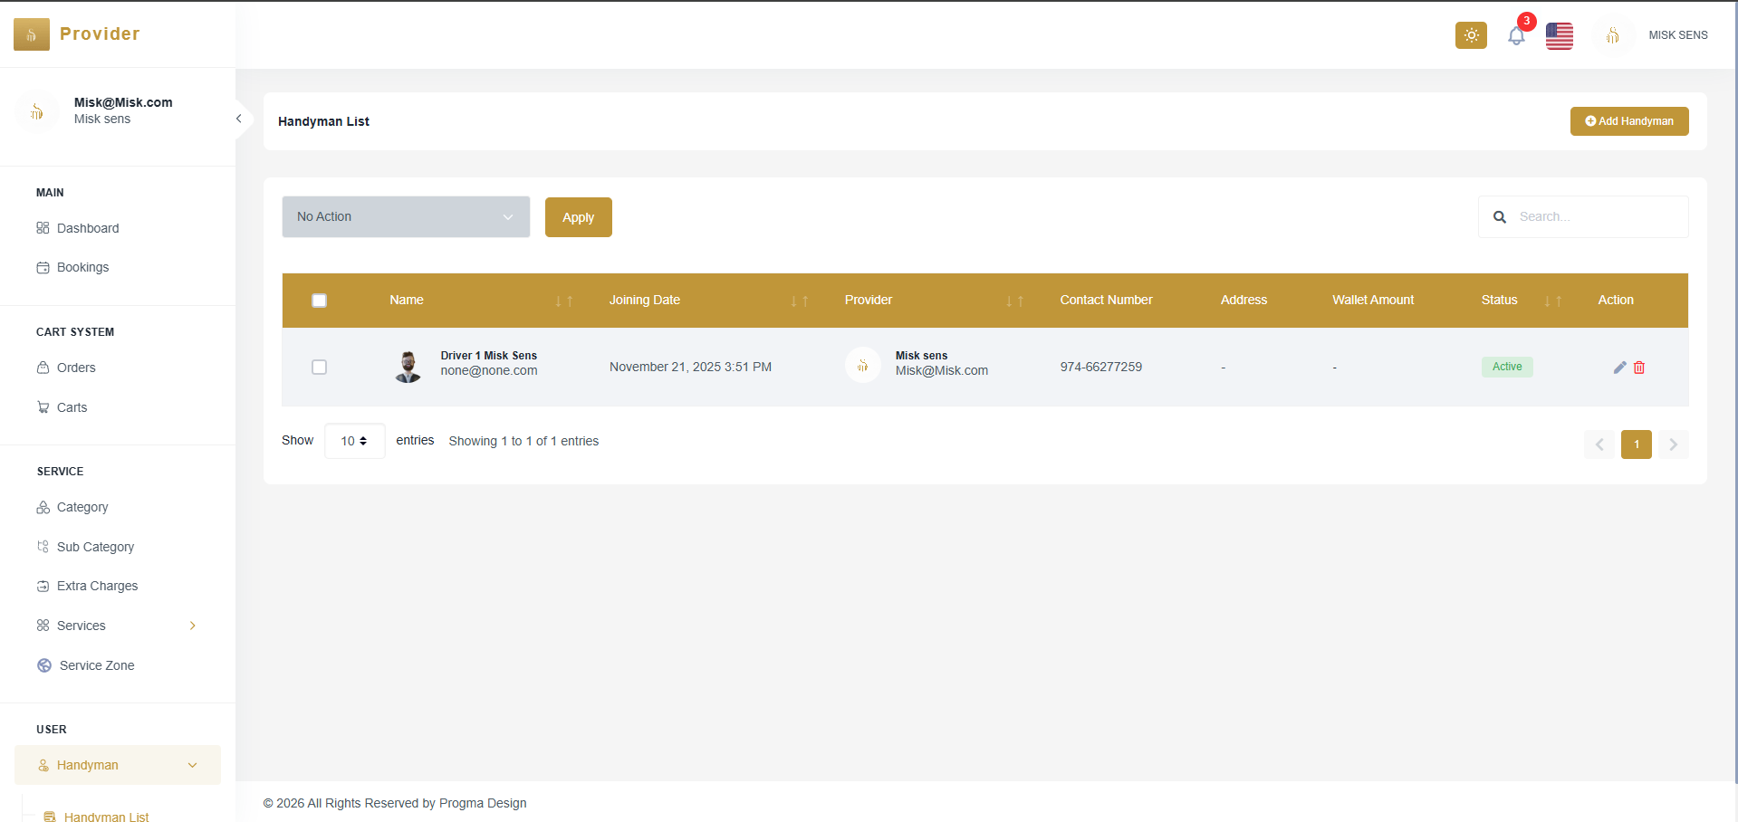Click the Misk sens provider avatar in the table
This screenshot has width=1738, height=822.
(x=862, y=365)
